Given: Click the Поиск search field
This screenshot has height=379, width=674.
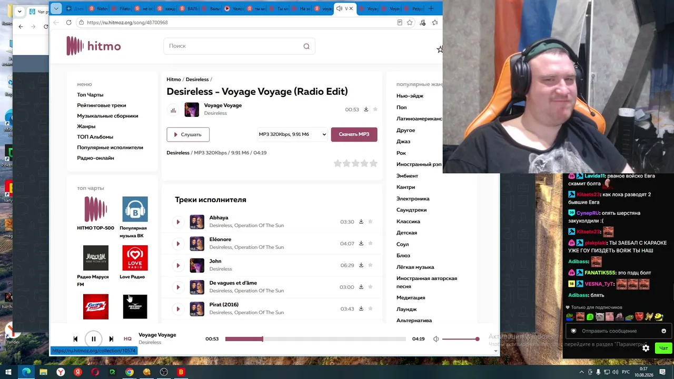Looking at the screenshot, I should coord(239,46).
